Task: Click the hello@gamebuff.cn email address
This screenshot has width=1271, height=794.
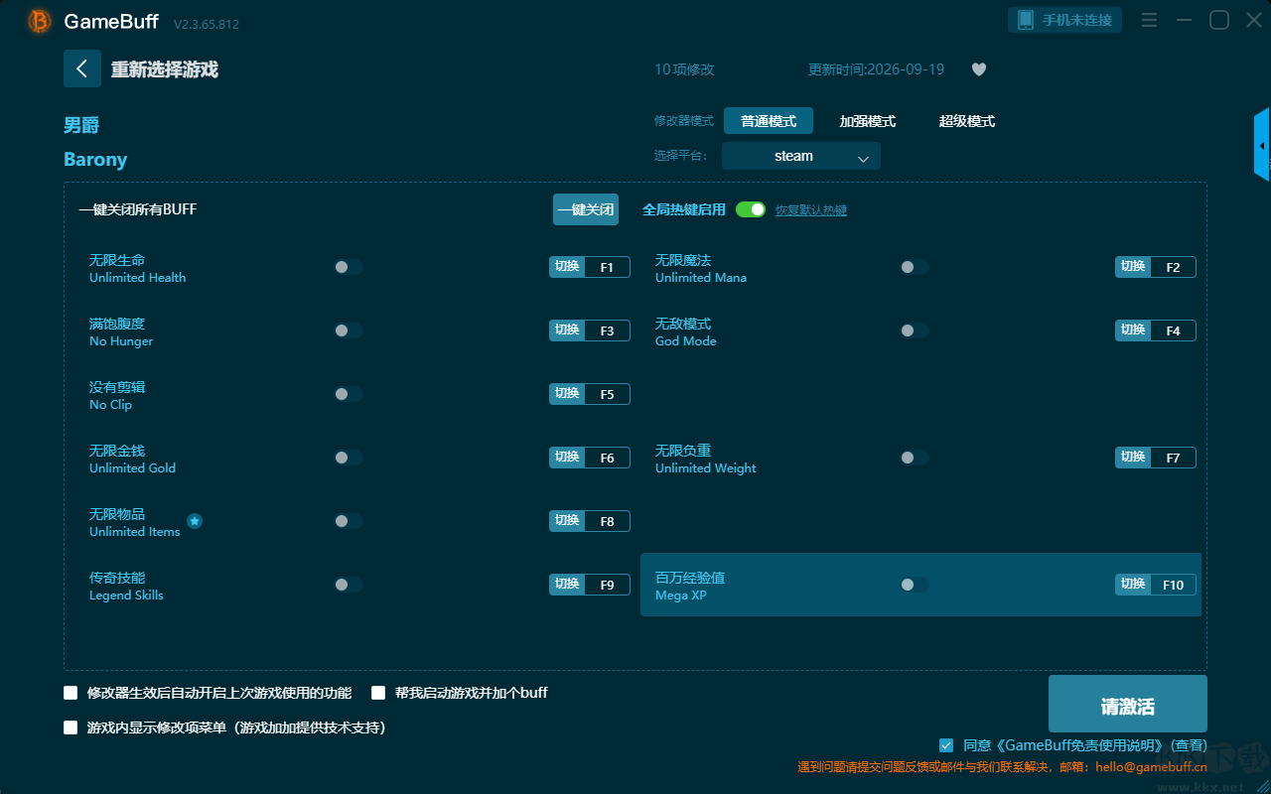Action: pos(1151,767)
